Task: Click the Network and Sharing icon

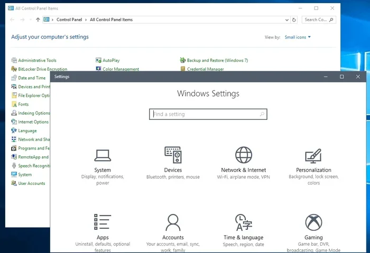Action: coord(14,139)
